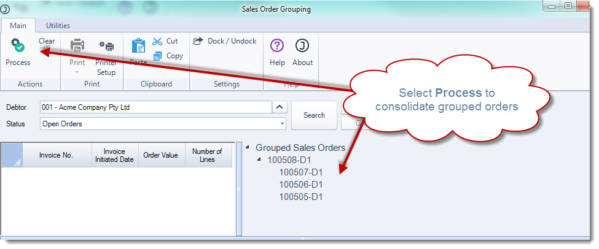Viewport: 599px width, 249px height.
Task: Click the splitter collapse handle between panels
Action: pyautogui.click(x=239, y=189)
